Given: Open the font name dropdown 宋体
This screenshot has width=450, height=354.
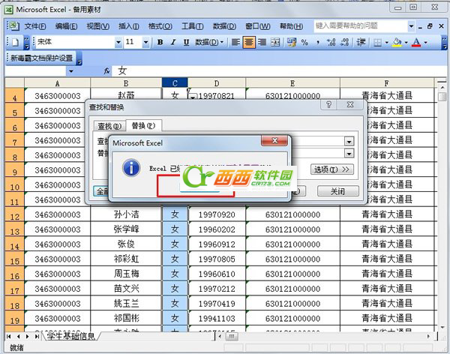Looking at the screenshot, I should tap(116, 42).
